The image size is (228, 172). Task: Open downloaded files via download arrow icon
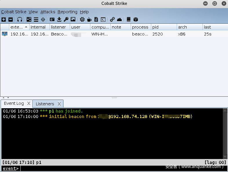pyautogui.click(x=59, y=20)
